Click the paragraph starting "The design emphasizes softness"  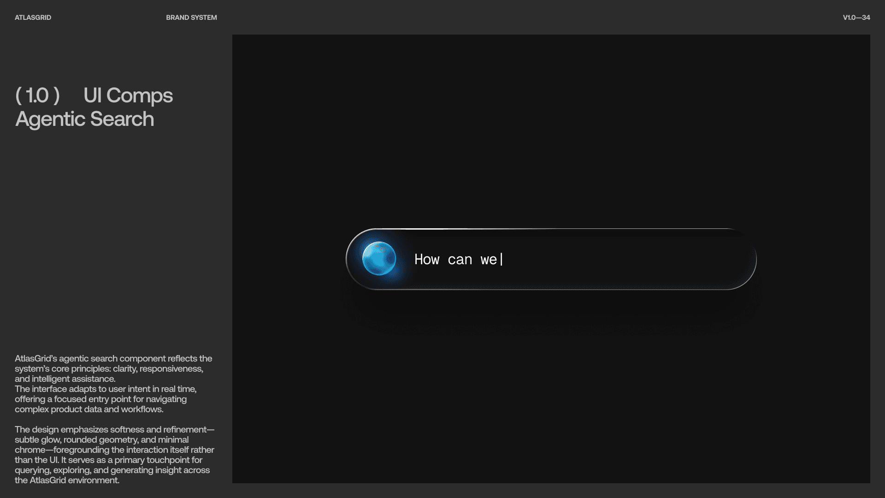click(x=114, y=455)
